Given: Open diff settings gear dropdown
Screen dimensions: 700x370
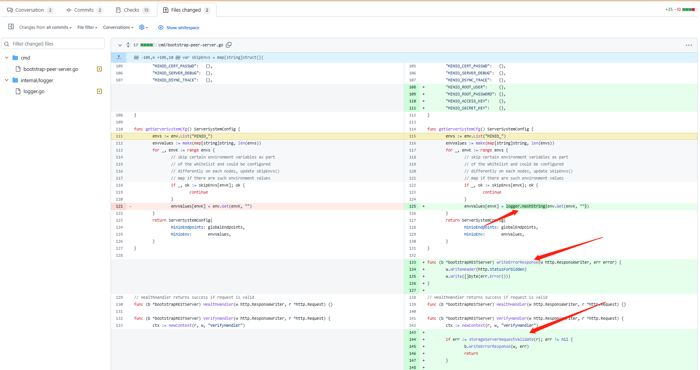Looking at the screenshot, I should (143, 27).
